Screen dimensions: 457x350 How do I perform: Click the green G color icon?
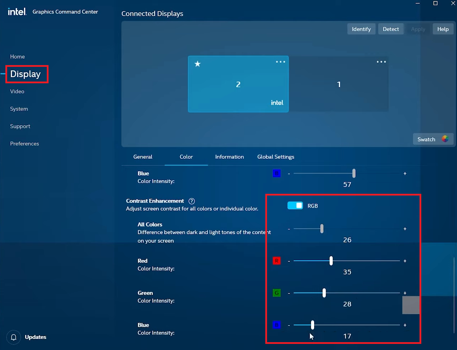click(276, 293)
